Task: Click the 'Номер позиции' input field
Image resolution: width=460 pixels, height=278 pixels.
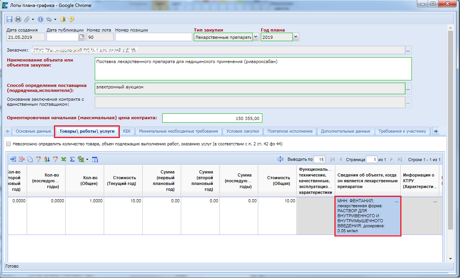Action: tap(153, 37)
